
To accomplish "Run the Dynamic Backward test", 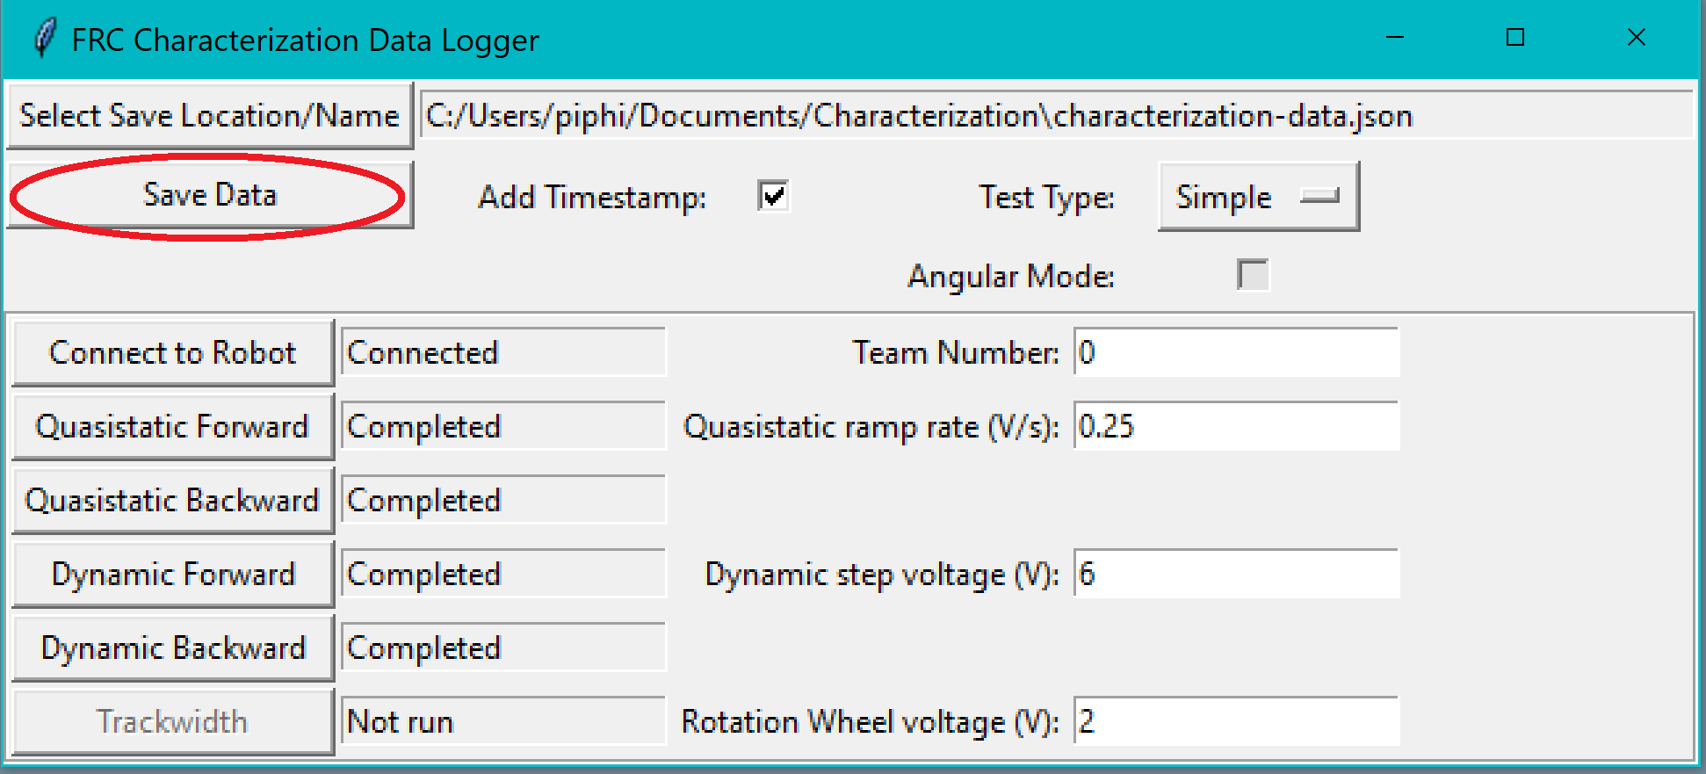I will click(x=173, y=648).
